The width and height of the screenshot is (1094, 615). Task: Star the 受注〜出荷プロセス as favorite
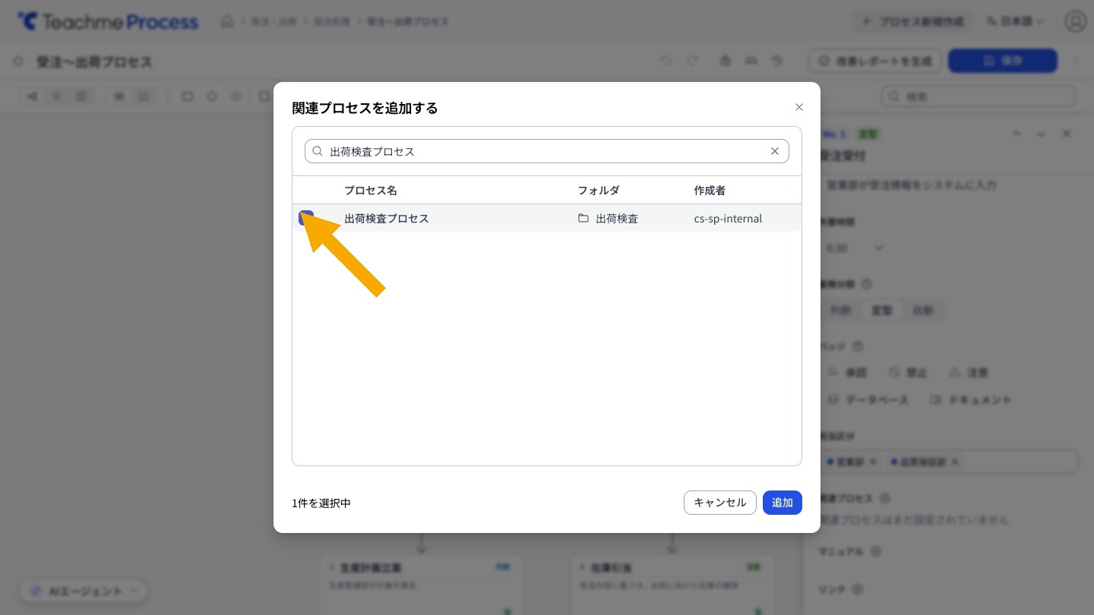[18, 61]
